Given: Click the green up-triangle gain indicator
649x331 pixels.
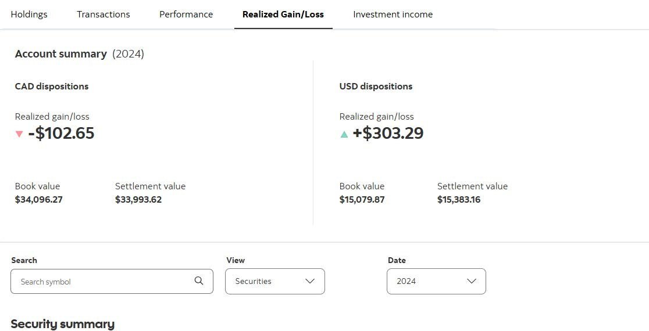Looking at the screenshot, I should click(344, 134).
